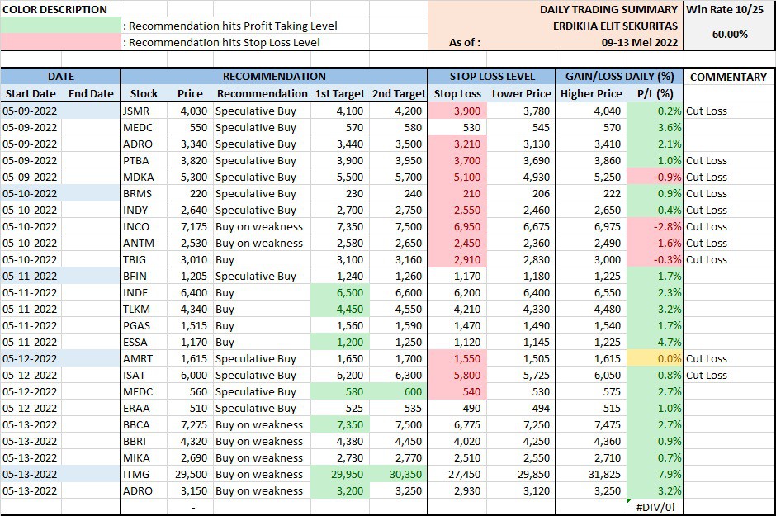This screenshot has width=776, height=516.
Task: Click the 60.00% win rate value
Action: pyautogui.click(x=729, y=34)
